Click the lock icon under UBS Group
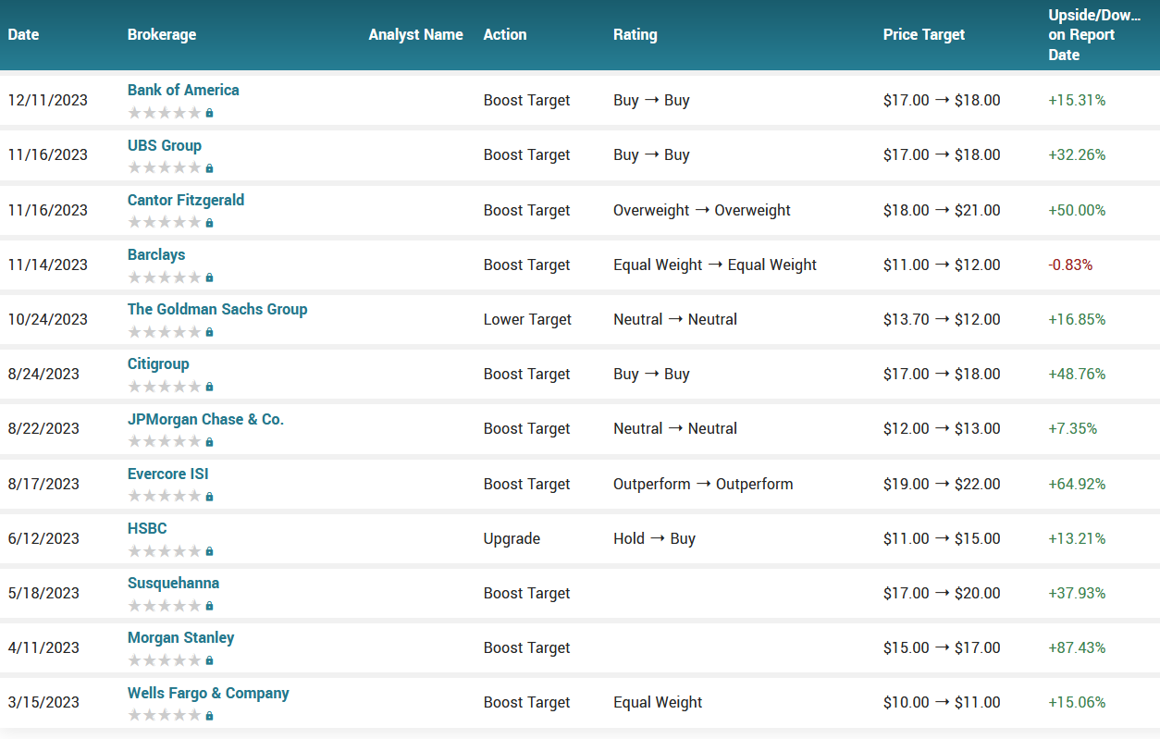1160x739 pixels. (x=209, y=168)
